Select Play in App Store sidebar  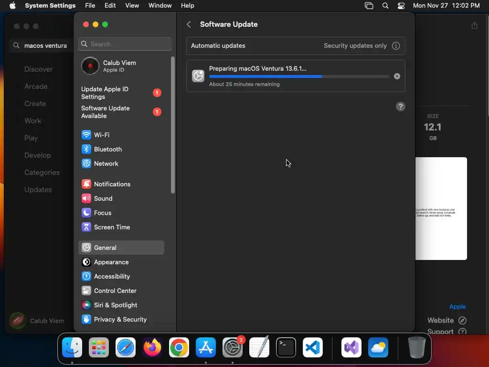[x=31, y=138]
